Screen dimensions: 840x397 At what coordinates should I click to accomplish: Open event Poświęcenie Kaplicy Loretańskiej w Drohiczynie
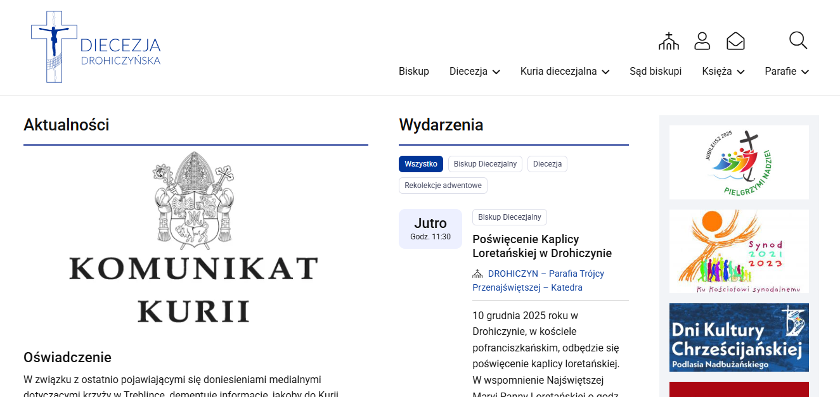(542, 246)
